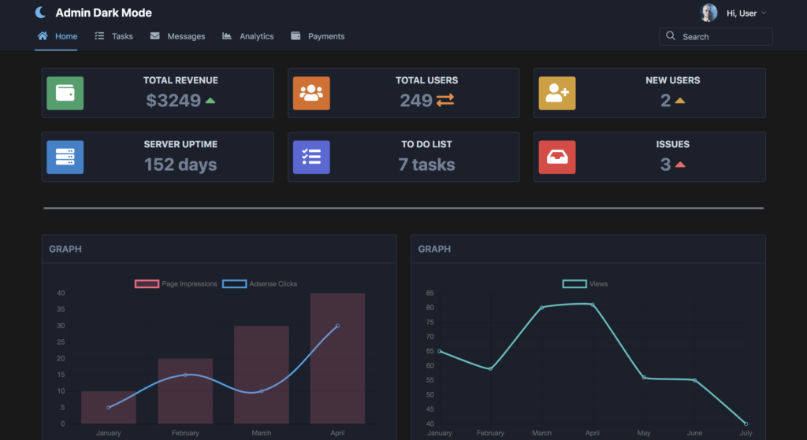Click the crescent moon logo icon
Viewport: 807px width, 440px height.
pos(41,13)
